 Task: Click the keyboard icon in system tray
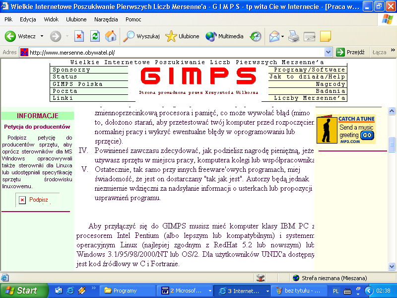click(347, 291)
